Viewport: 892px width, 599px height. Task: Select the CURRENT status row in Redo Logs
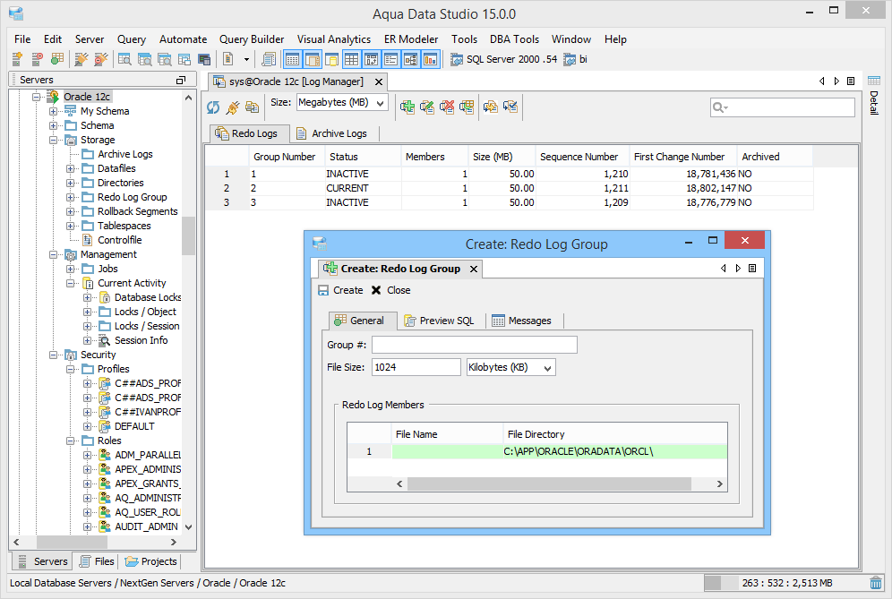click(x=510, y=188)
